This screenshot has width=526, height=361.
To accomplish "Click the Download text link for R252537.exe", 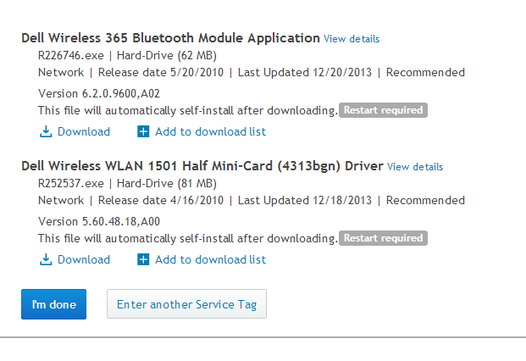I will (84, 259).
